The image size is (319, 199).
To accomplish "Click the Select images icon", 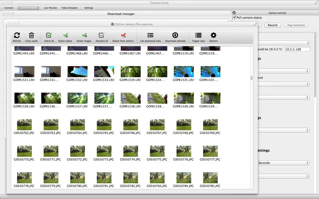I will point(84,35).
